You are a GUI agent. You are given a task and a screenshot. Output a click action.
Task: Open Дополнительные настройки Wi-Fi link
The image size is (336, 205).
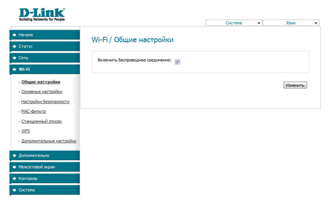click(49, 141)
